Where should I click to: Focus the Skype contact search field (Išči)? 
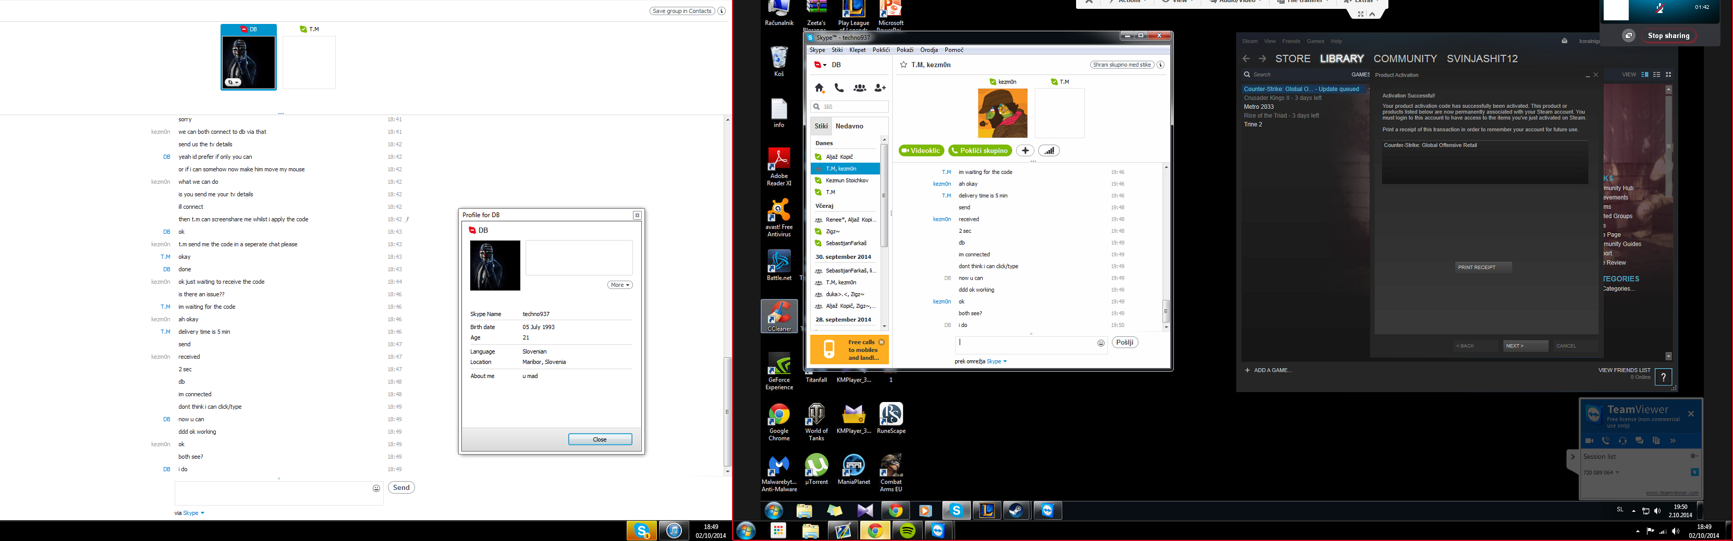click(x=850, y=107)
